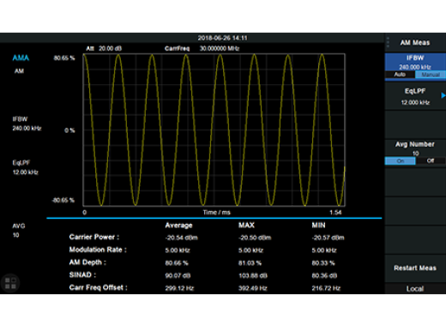Set IFBW mode to Manual
Screen dimensions: 446x326
pos(431,75)
